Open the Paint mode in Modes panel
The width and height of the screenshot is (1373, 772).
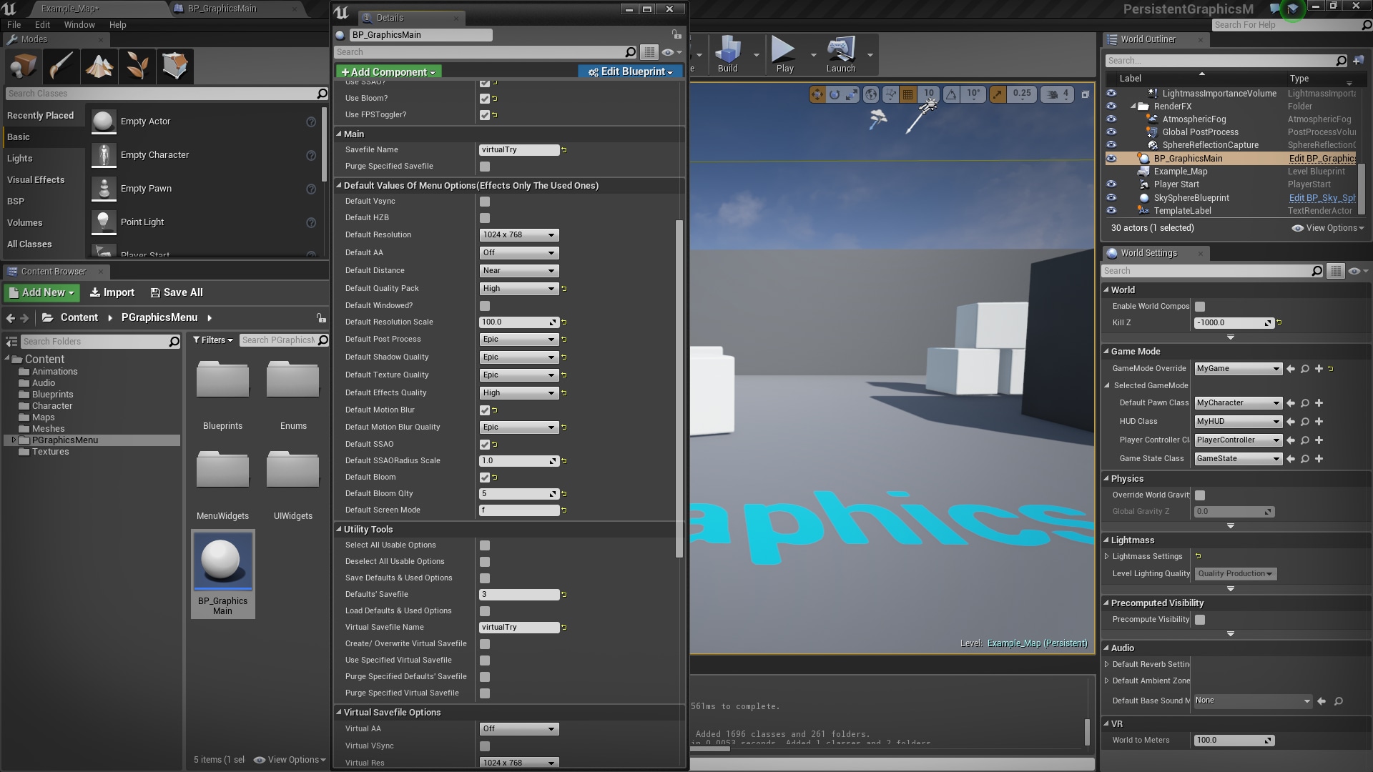(61, 66)
